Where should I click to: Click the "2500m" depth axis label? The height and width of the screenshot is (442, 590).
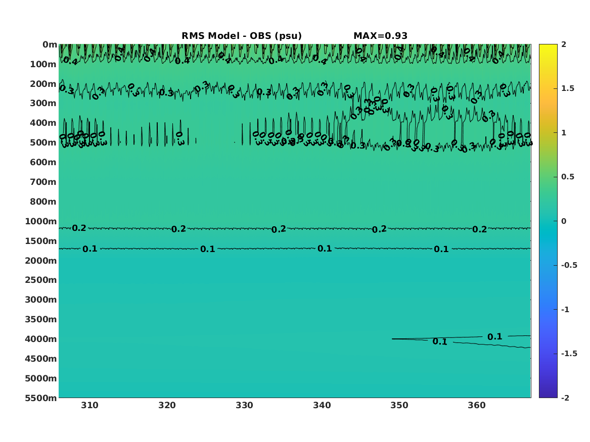point(41,280)
